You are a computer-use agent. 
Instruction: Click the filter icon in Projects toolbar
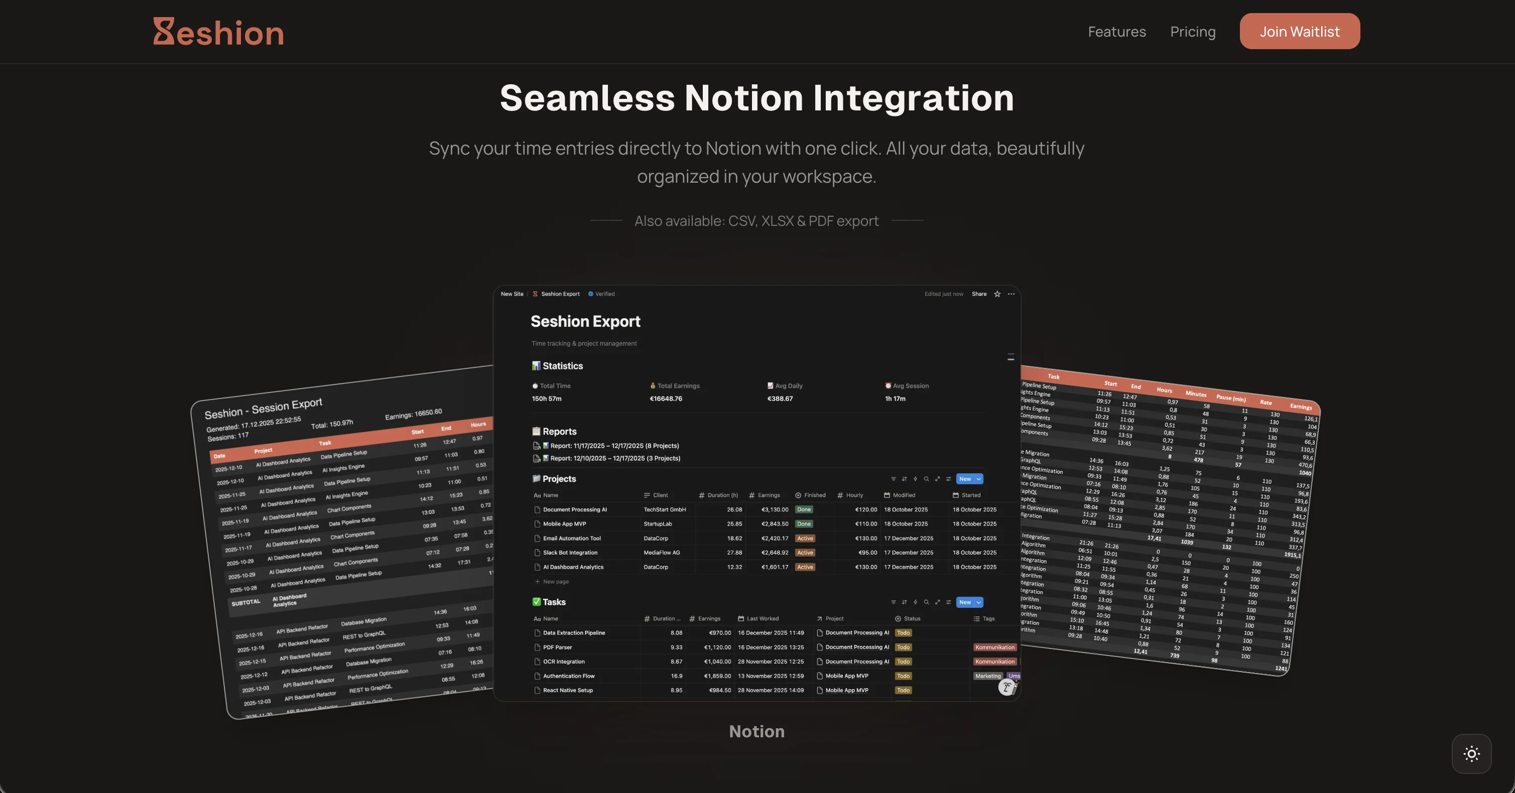894,479
